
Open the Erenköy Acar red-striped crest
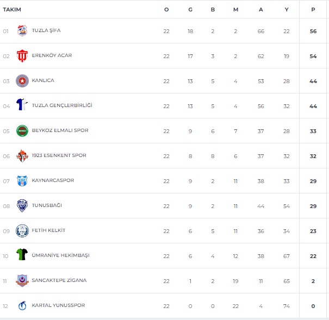click(22, 56)
